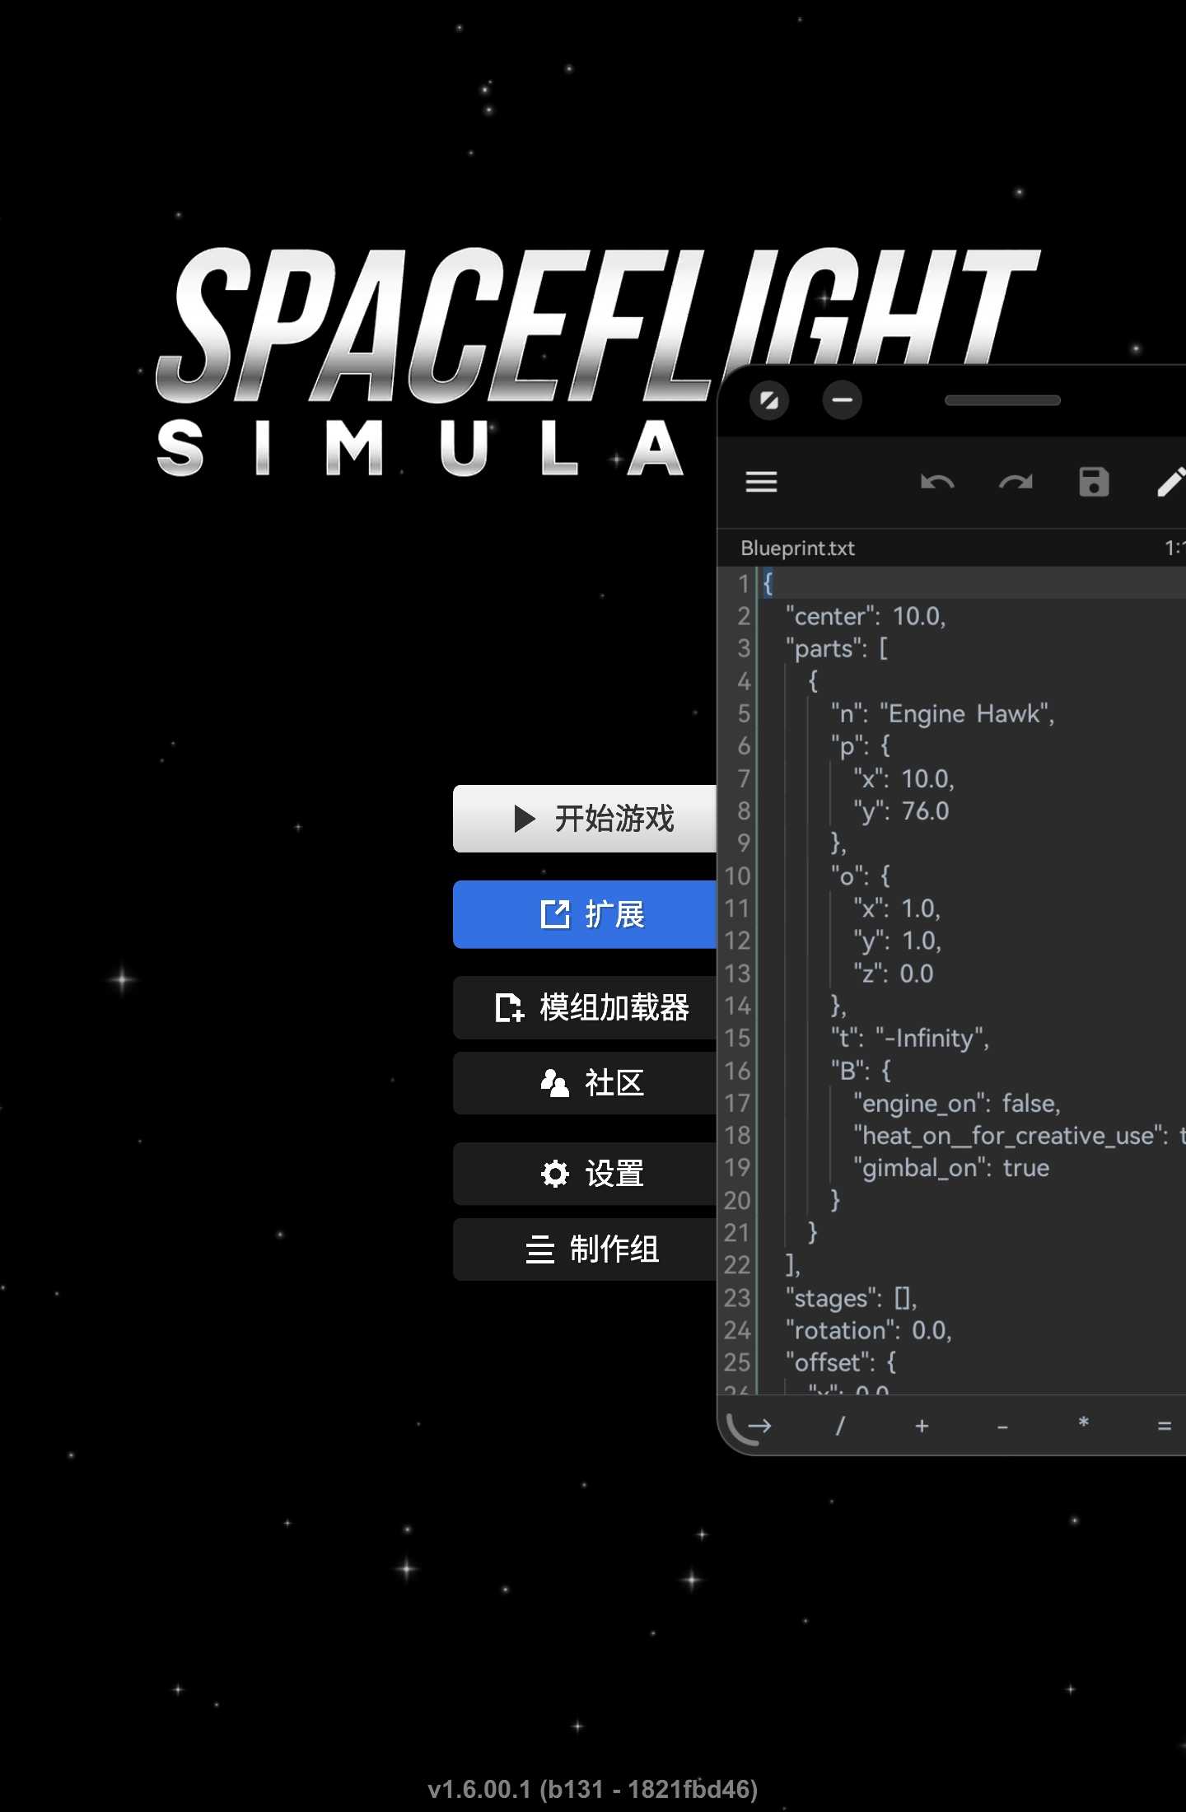The image size is (1186, 1812).
Task: Minimize the floating editor window
Action: click(x=842, y=400)
